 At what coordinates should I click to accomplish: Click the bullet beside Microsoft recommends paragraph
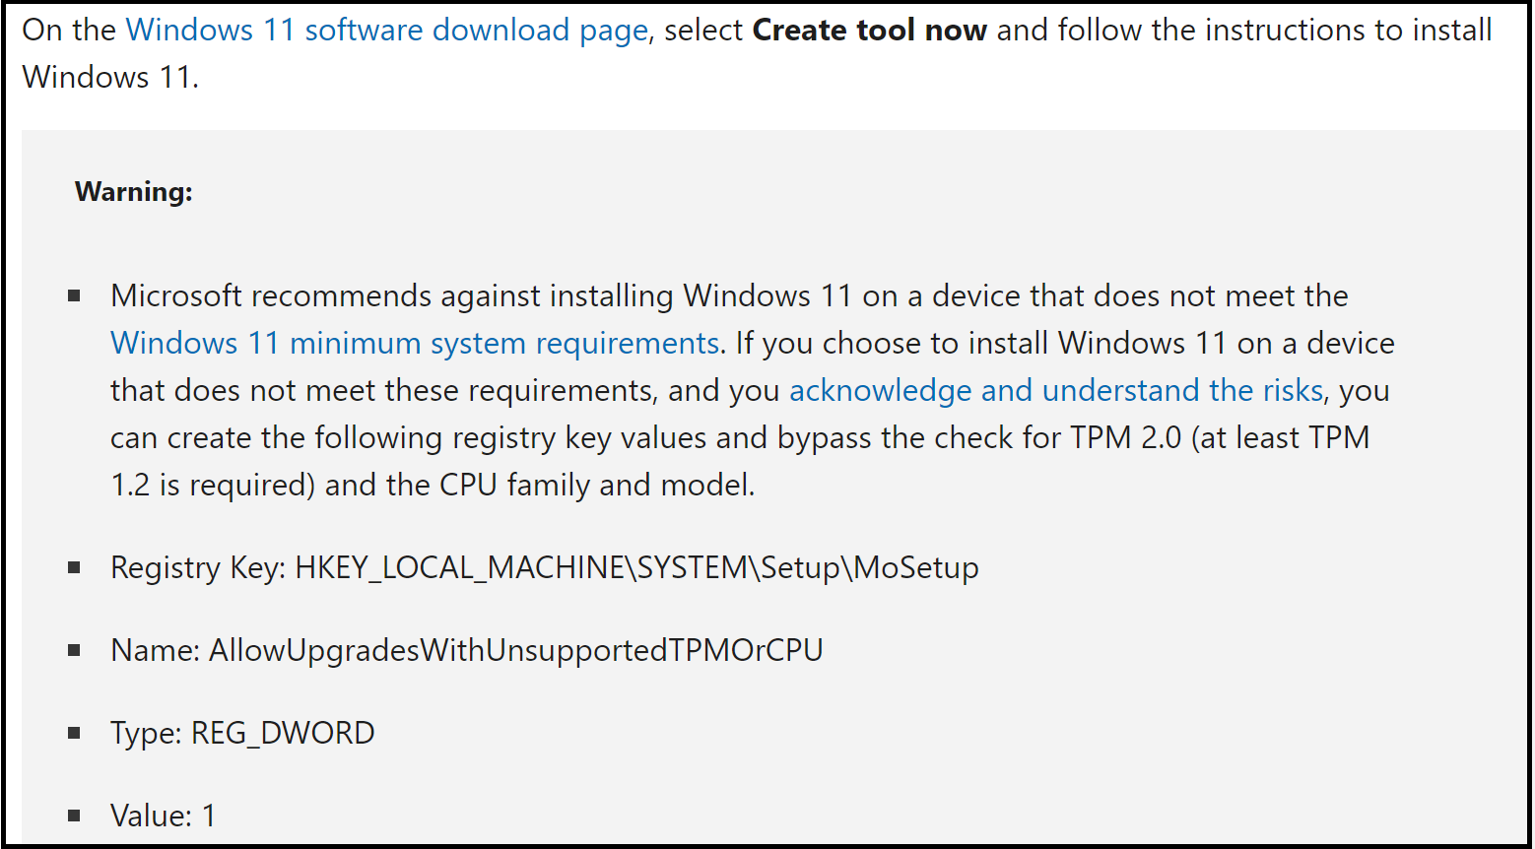coord(74,295)
